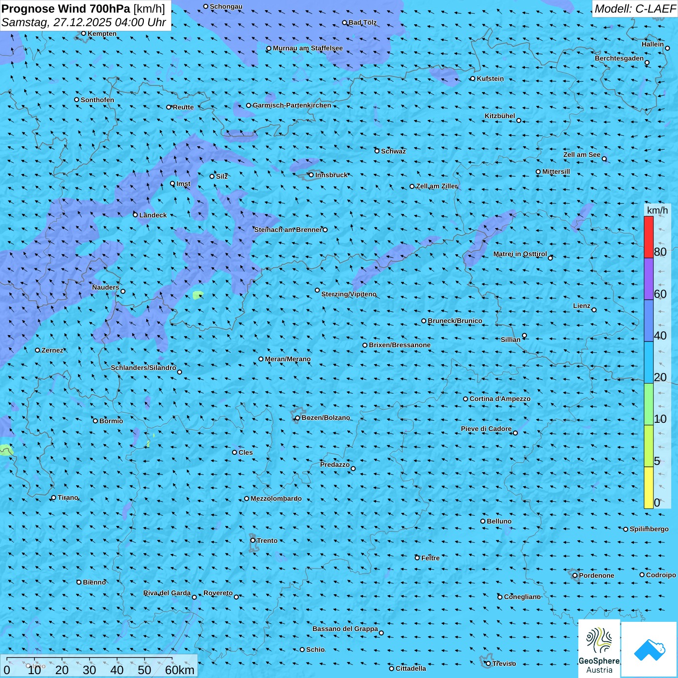Viewport: 678px width, 678px height.
Task: Click the 'Bruneck/Brunico' label
Action: [455, 321]
